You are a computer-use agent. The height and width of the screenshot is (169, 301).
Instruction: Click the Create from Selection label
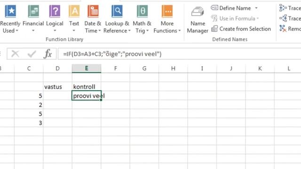coord(245,29)
